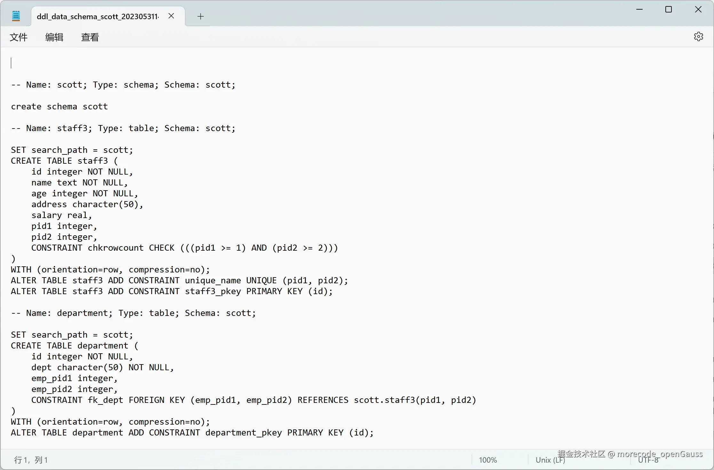Maximize the Notepad window

pos(669,10)
